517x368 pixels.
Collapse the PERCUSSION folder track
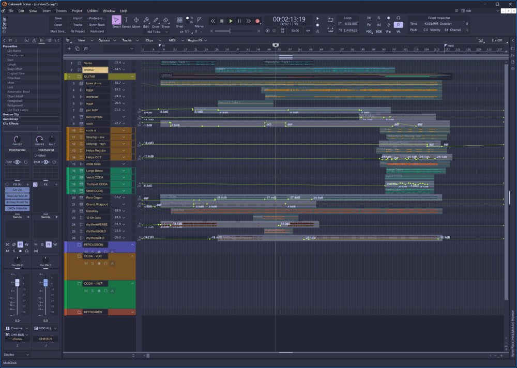(x=132, y=244)
